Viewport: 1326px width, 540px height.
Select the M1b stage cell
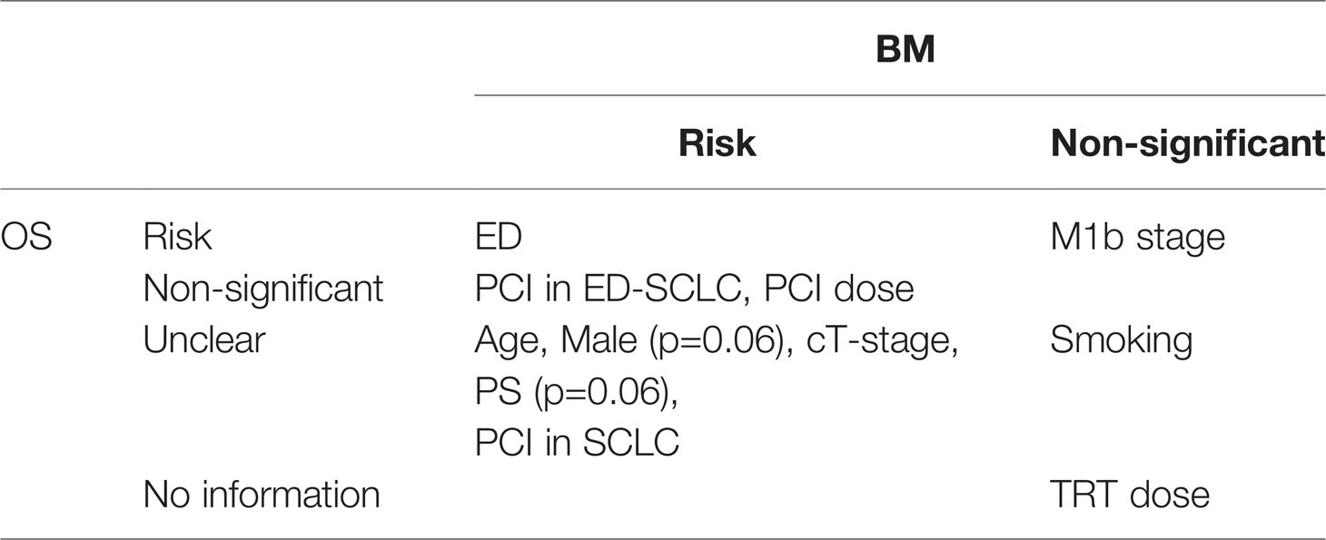click(x=1138, y=238)
